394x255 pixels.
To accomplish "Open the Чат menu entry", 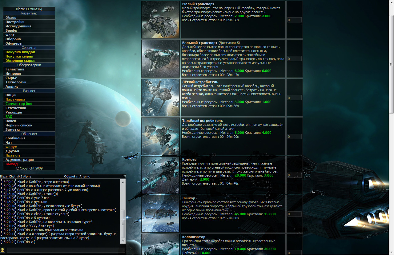I will (x=9, y=142).
